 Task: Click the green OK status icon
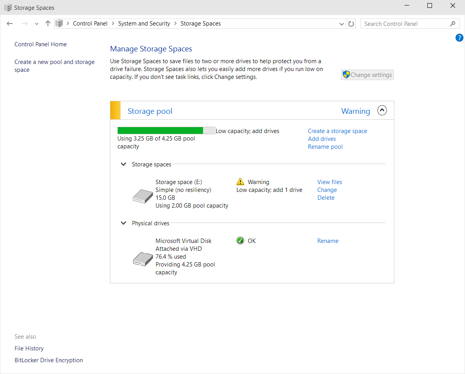coord(240,241)
